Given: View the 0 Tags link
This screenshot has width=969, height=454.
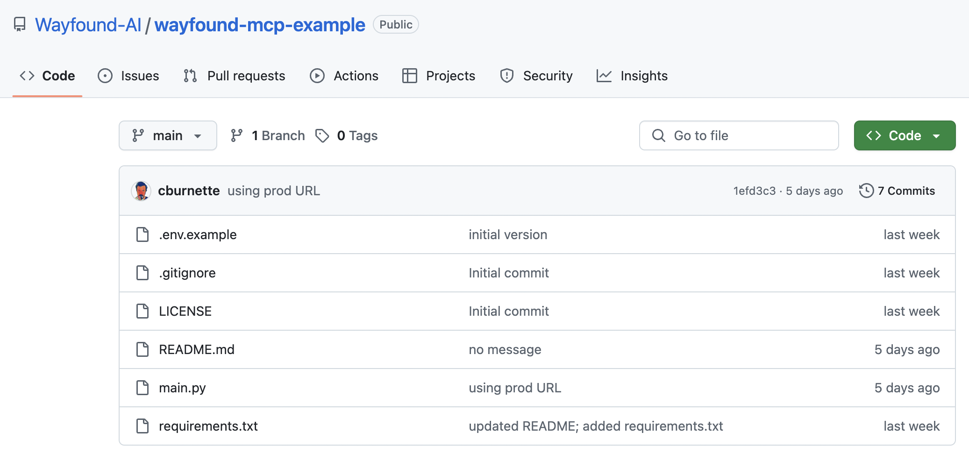Looking at the screenshot, I should [346, 135].
